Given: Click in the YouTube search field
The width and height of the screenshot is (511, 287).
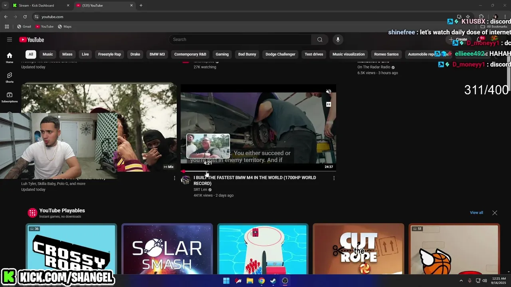Looking at the screenshot, I should pos(241,39).
